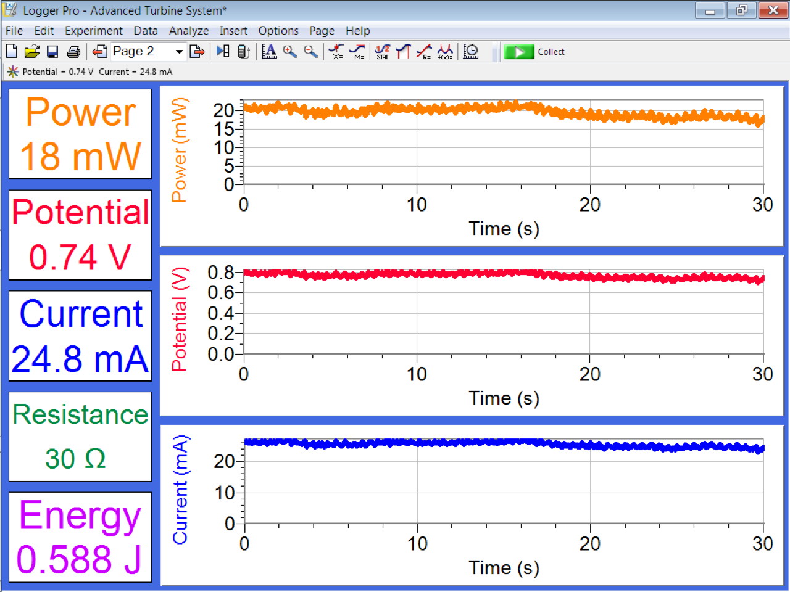Open the Curve Fit f(x)= tool
This screenshot has width=790, height=592.
click(445, 52)
